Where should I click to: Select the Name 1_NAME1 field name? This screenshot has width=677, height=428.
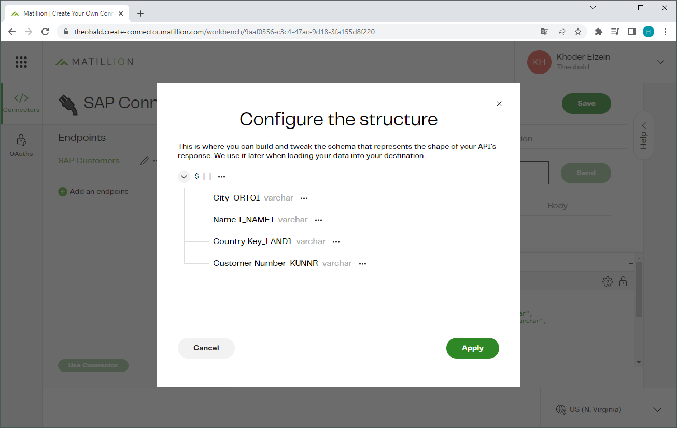pos(244,220)
